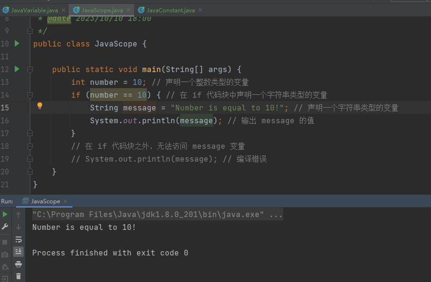Open run configuration wrench icon
Image resolution: width=431 pixels, height=282 pixels.
5,227
